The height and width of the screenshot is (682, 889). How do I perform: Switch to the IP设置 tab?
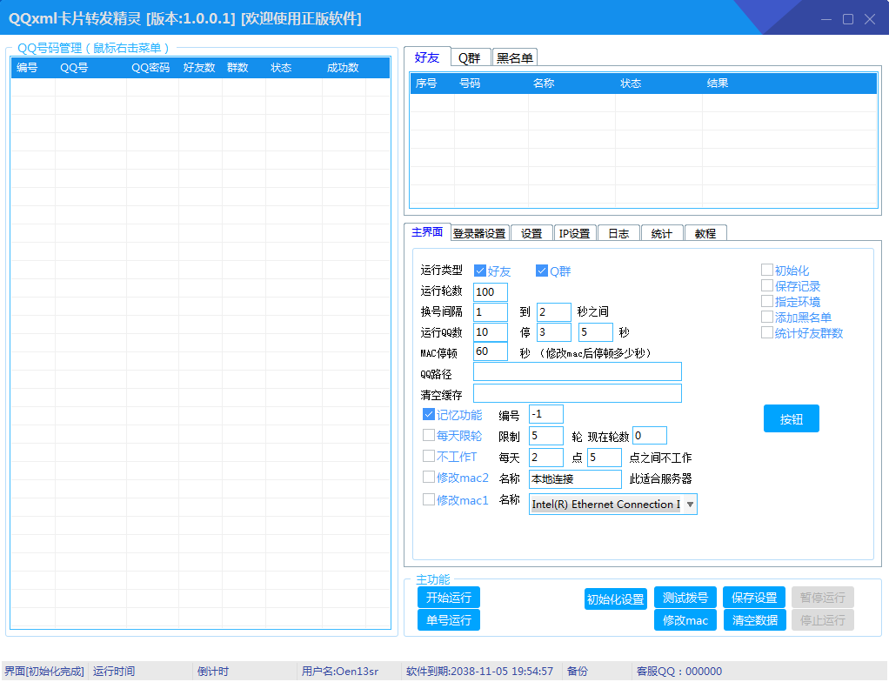pos(574,234)
